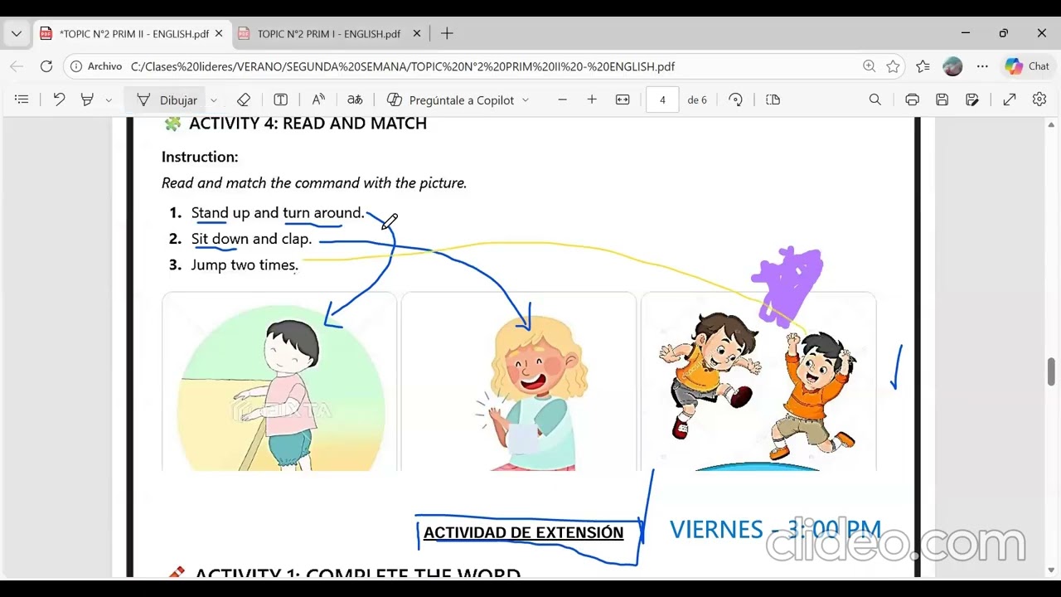Open the favorites list
1061x597 pixels.
pos(923,66)
